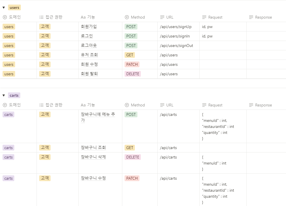Screen dimensions: 286x206
Task: Click the "menuId" : int request in 장바구니 삭제 row
Action: tap(214, 163)
